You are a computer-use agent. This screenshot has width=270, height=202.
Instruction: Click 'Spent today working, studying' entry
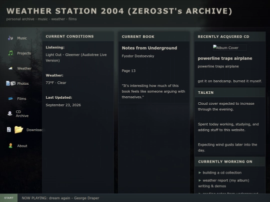tap(228, 127)
